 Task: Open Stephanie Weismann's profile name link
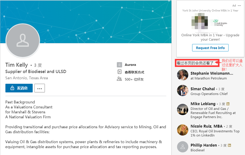click(212, 73)
